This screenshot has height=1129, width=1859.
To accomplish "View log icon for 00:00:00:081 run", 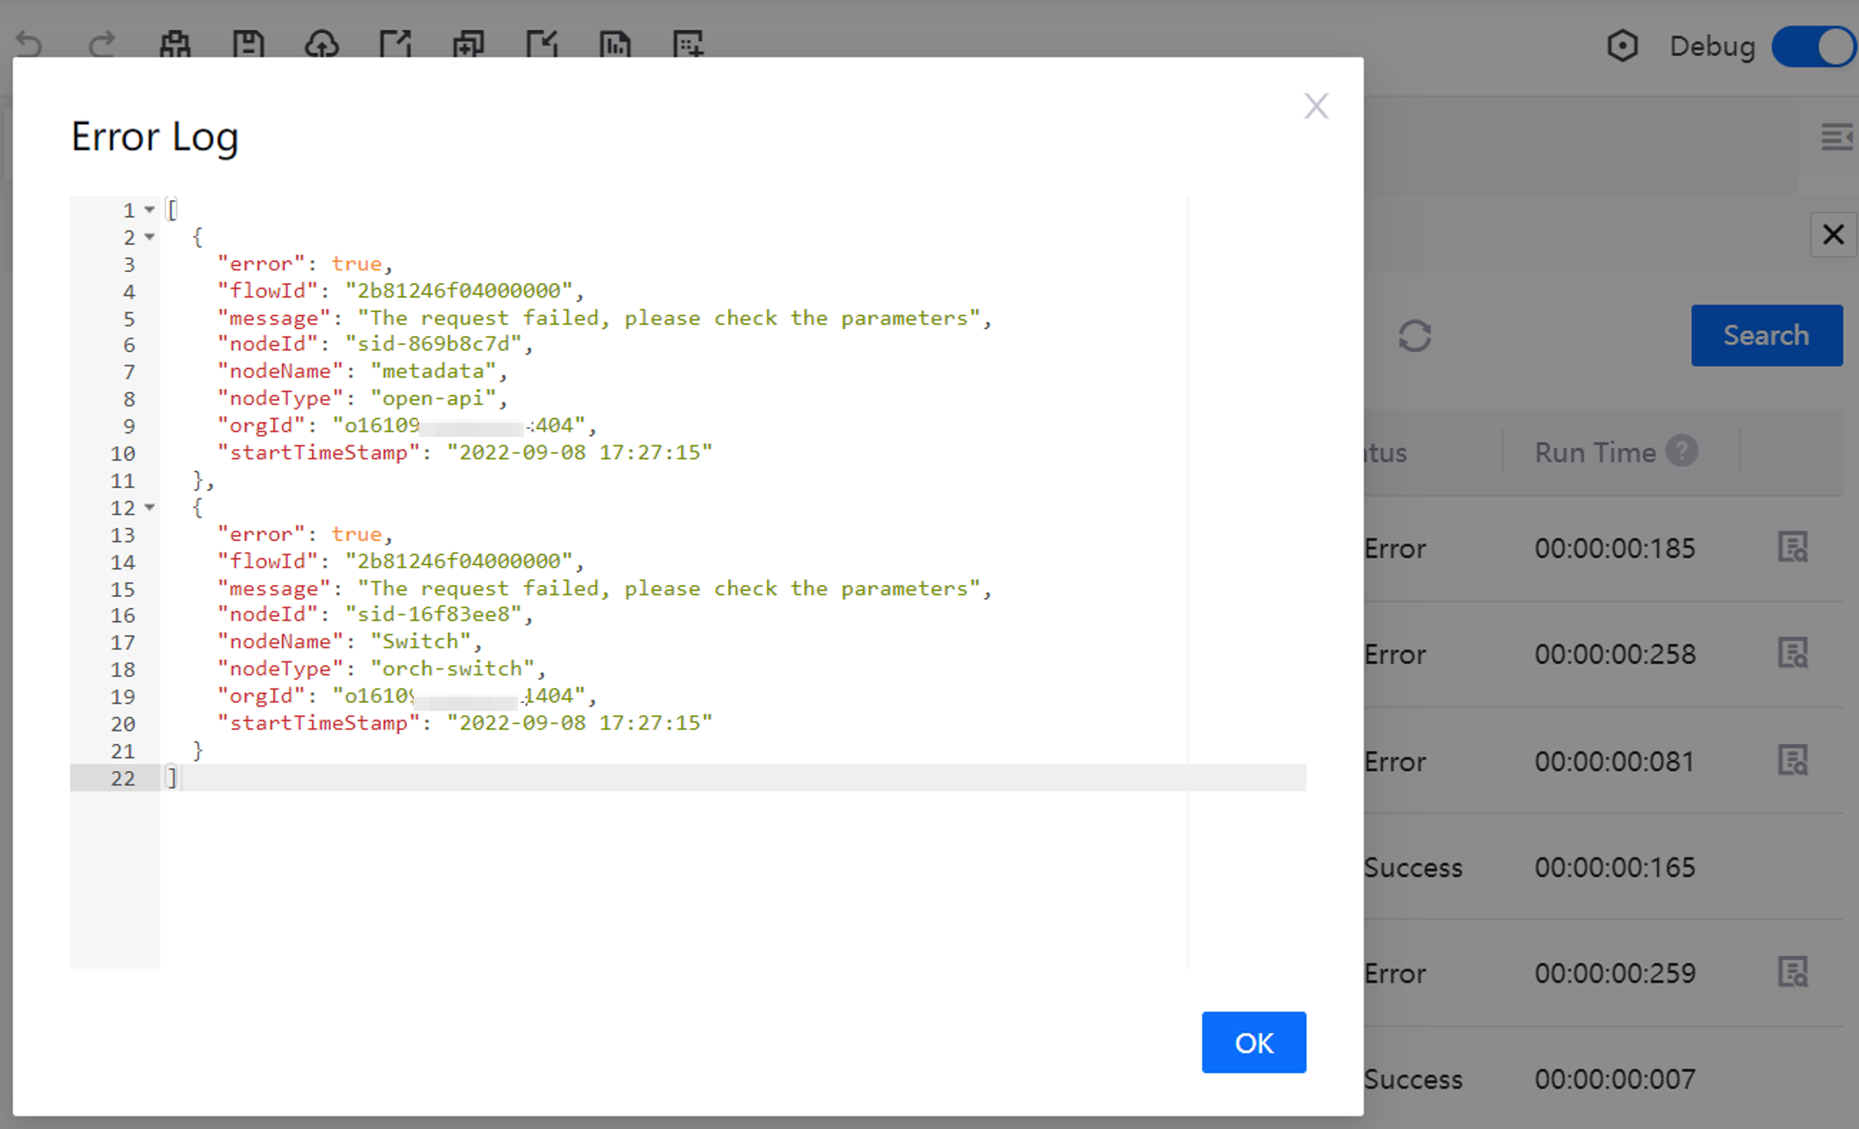I will click(x=1792, y=760).
